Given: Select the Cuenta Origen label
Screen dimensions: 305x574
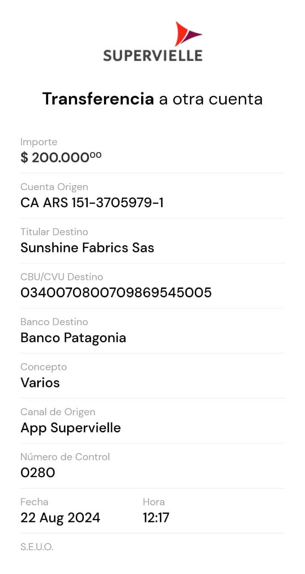Looking at the screenshot, I should pyautogui.click(x=54, y=187).
